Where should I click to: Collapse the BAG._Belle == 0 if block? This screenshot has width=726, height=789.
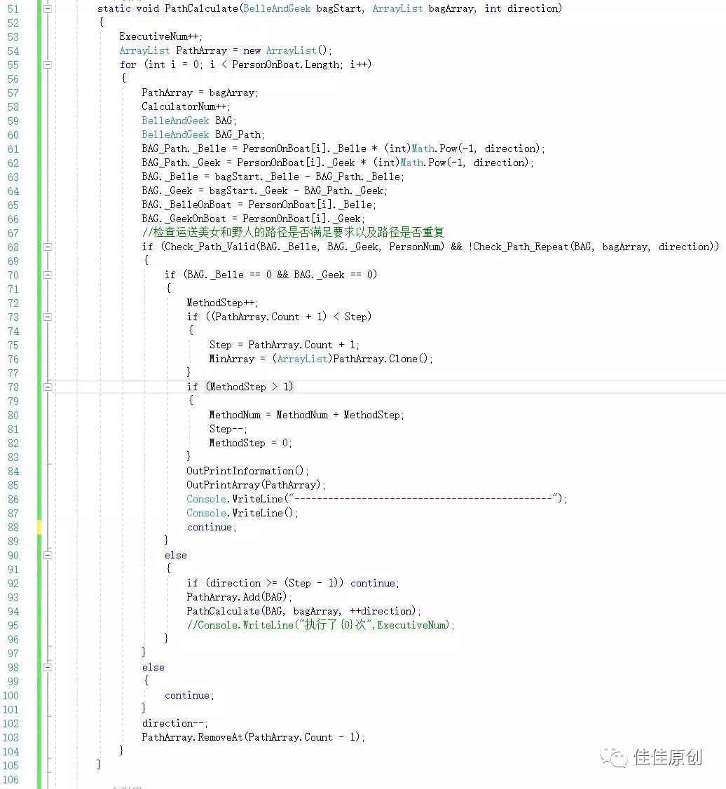point(48,275)
